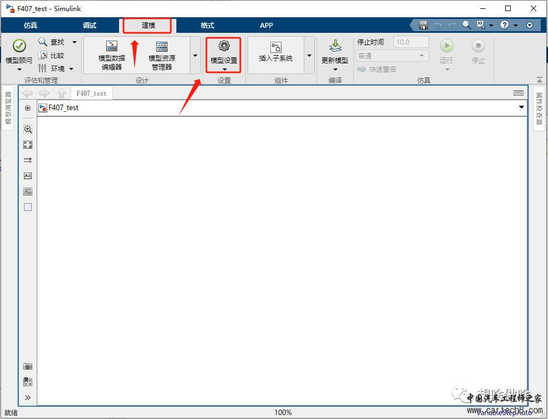The width and height of the screenshot is (548, 419).
Task: Click the 停止 (Stop) button
Action: point(478,46)
